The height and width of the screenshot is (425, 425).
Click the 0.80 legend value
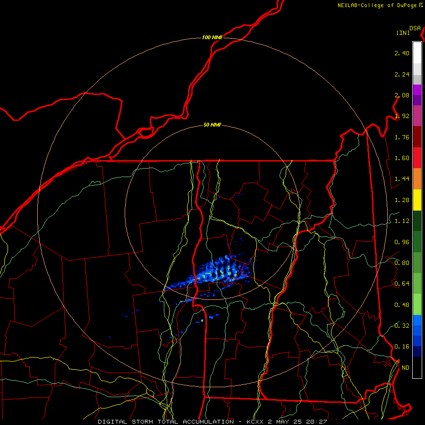pos(402,263)
